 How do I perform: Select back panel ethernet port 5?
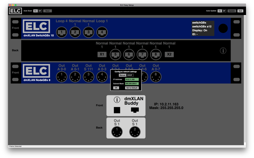[115, 54]
